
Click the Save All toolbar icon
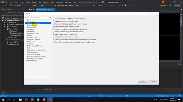[20, 5]
